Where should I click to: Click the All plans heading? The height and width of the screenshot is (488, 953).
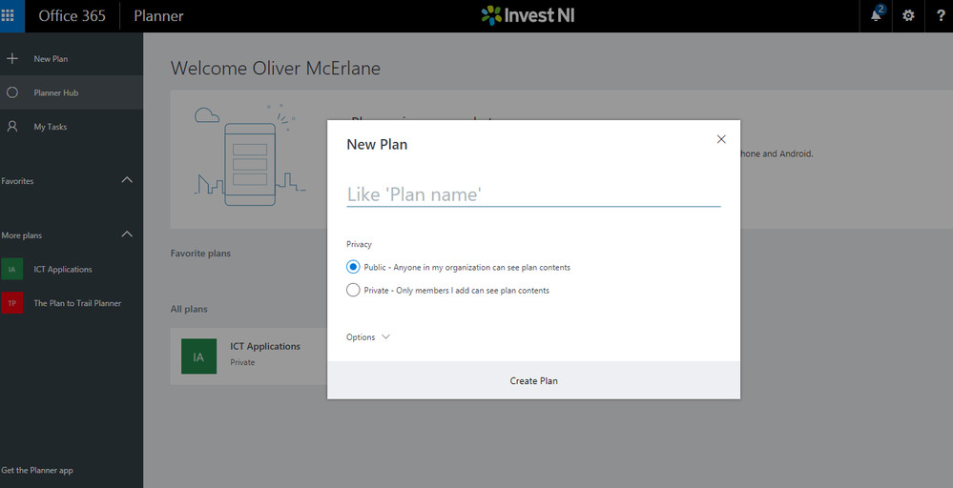[x=189, y=309]
